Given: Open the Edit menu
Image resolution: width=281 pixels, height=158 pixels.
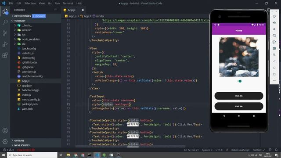Looking at the screenshot, I should pyautogui.click(x=18, y=3).
